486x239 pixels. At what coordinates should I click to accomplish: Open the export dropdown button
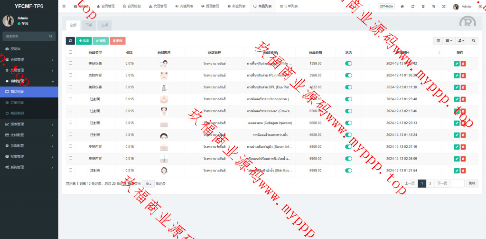pyautogui.click(x=461, y=41)
